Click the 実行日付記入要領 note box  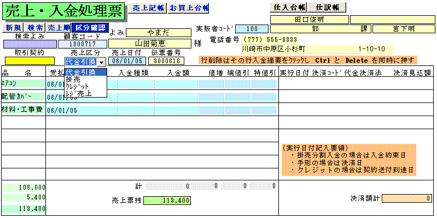click(x=348, y=160)
